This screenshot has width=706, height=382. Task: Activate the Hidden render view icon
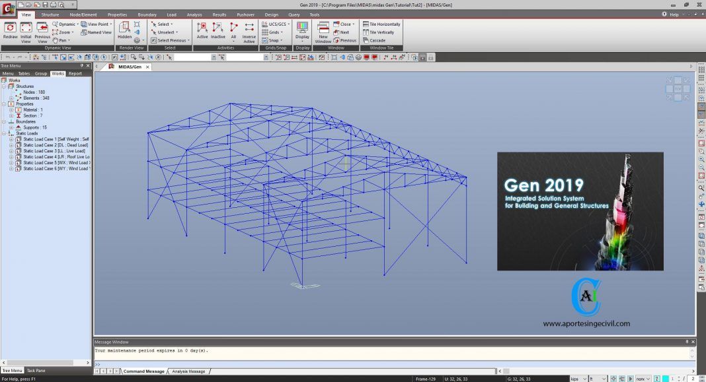[124, 29]
